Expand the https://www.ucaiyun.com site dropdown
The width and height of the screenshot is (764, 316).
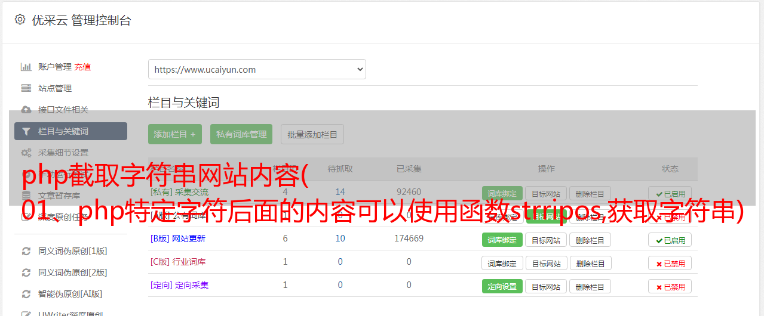(257, 69)
